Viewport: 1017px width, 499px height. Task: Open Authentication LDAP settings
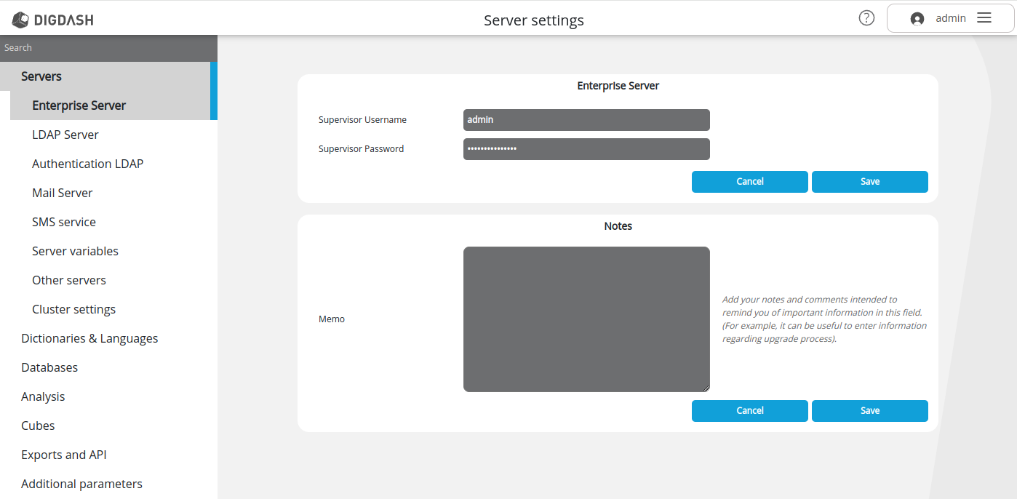point(87,164)
